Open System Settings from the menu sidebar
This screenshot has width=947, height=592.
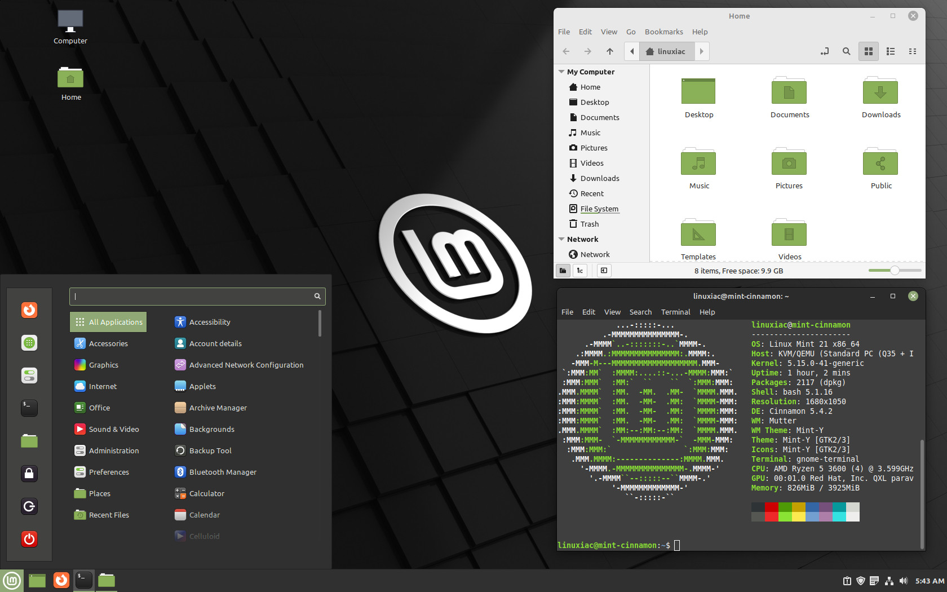coord(29,375)
